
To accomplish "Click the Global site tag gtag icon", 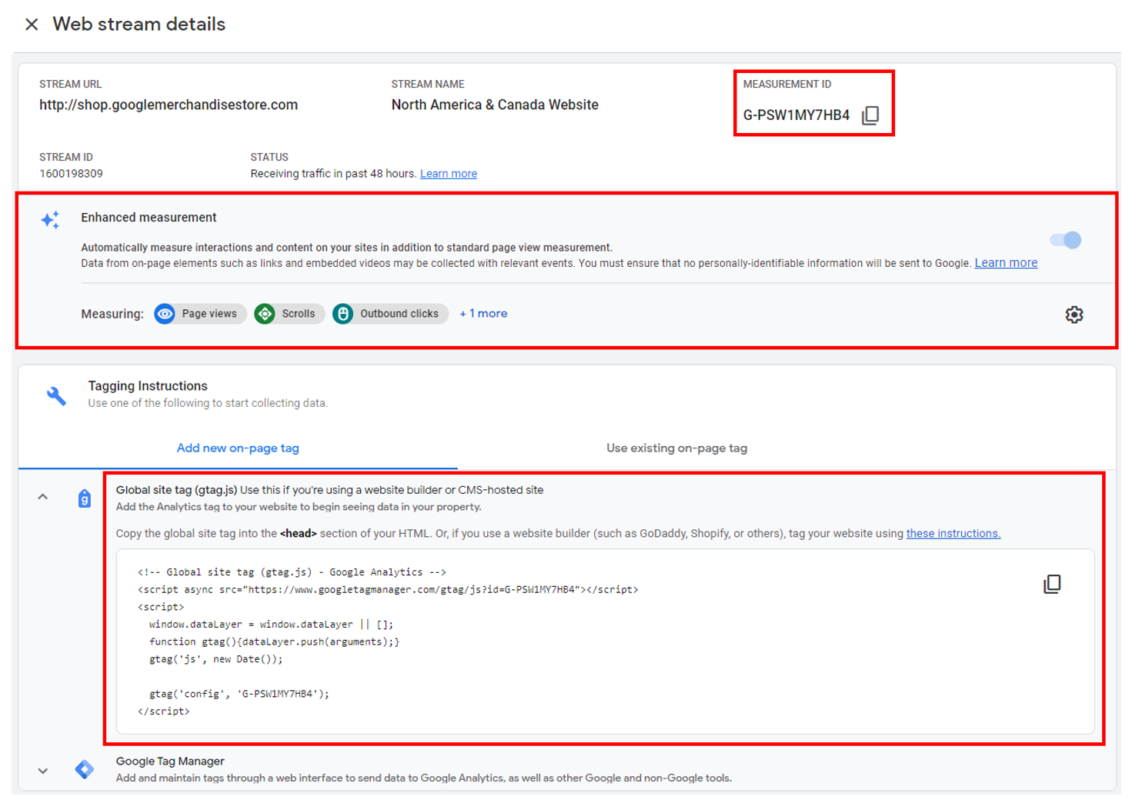I will (x=85, y=498).
